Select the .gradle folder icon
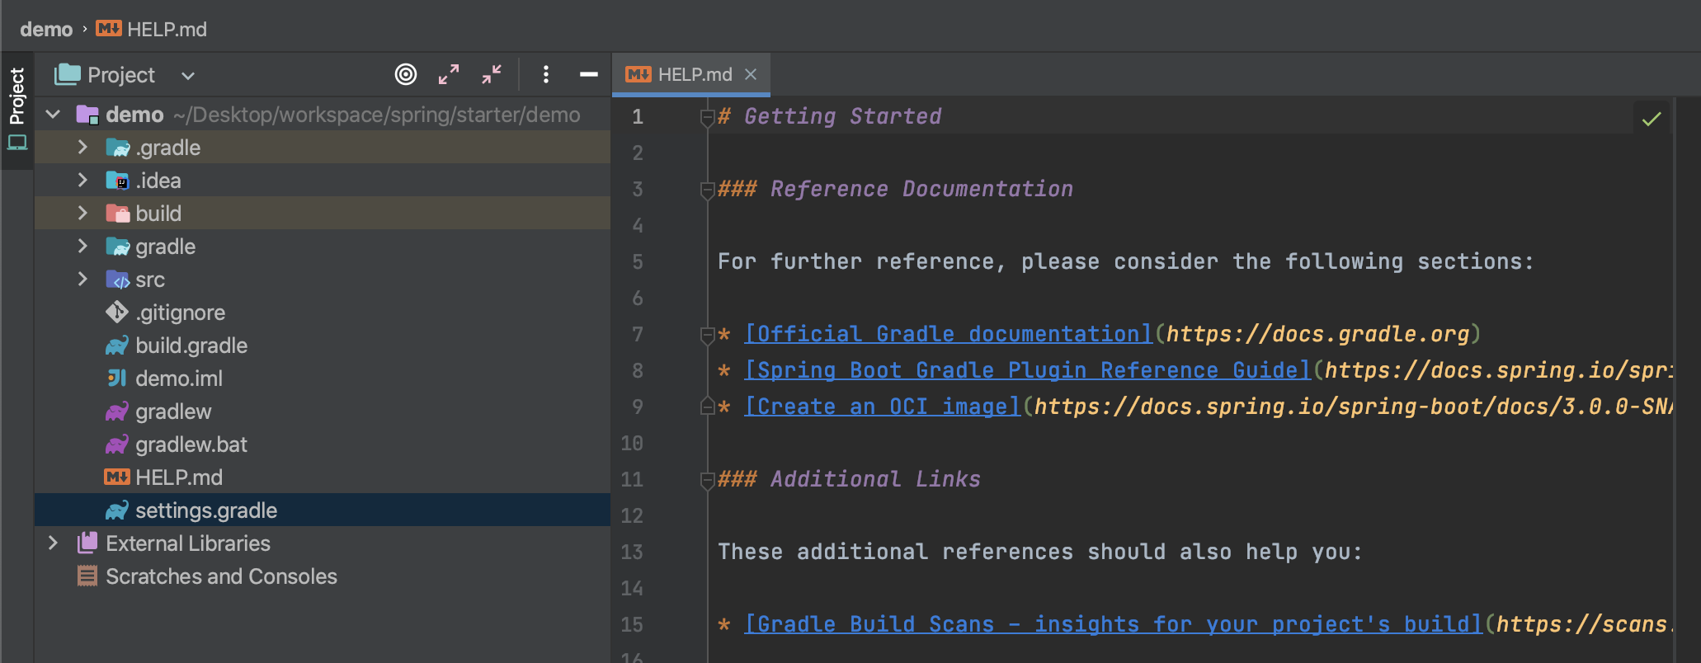 tap(117, 148)
